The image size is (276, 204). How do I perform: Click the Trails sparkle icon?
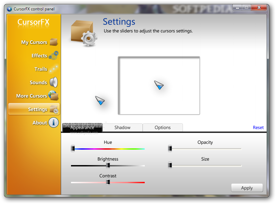pyautogui.click(x=54, y=69)
